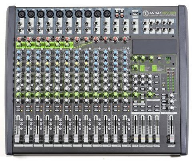The width and height of the screenshot is (193, 161).
Task: Assign channel 5 to groups 1-2 button
Action: (x=60, y=120)
